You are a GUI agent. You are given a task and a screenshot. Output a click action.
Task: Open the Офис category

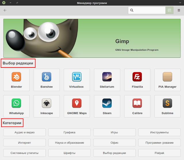pyautogui.click(x=114, y=143)
